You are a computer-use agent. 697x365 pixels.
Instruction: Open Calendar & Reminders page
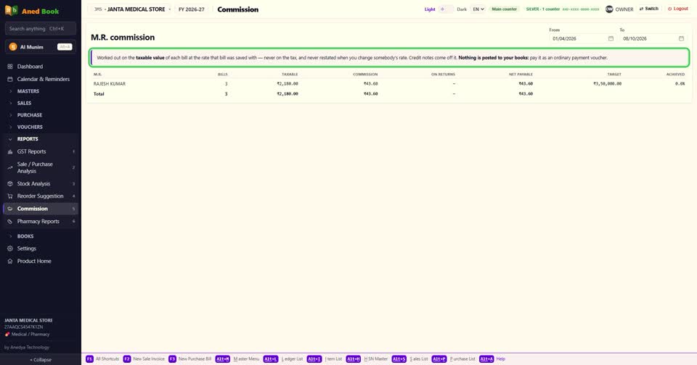[40, 79]
